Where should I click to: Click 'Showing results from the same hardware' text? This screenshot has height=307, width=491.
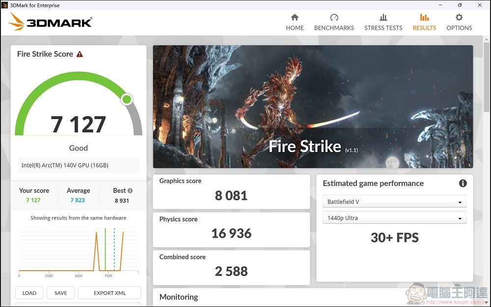[78, 218]
